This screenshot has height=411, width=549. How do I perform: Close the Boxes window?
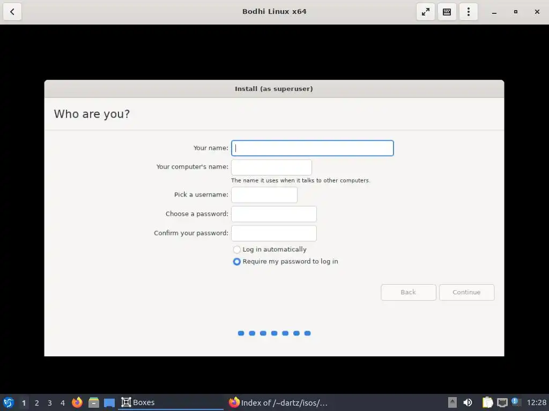tap(537, 12)
